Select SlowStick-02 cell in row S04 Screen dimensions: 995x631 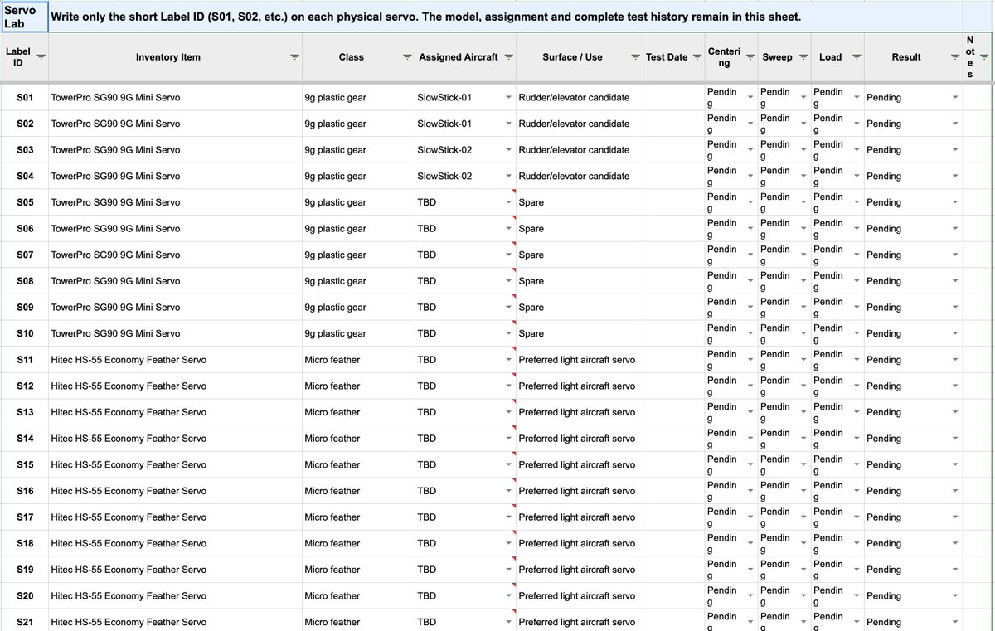[465, 177]
